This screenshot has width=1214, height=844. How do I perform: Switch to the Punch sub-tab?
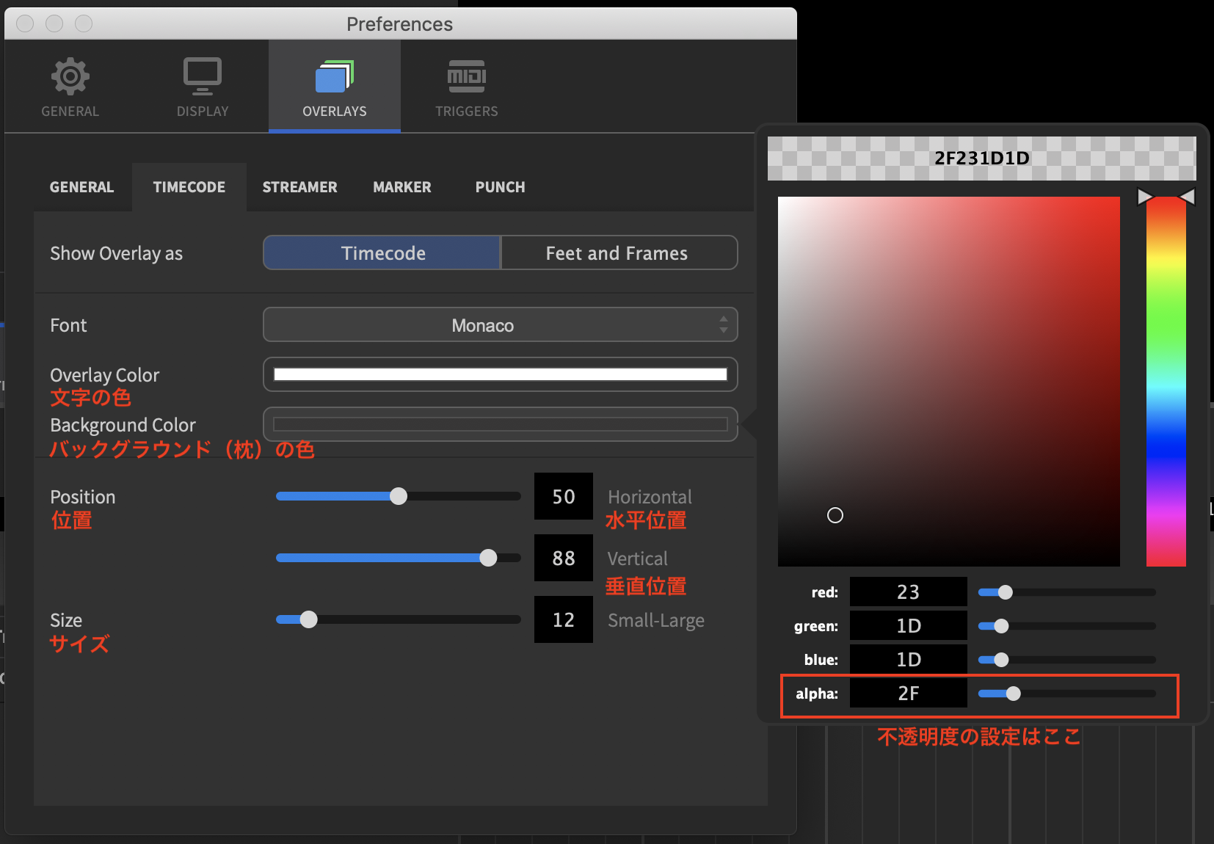tap(500, 187)
